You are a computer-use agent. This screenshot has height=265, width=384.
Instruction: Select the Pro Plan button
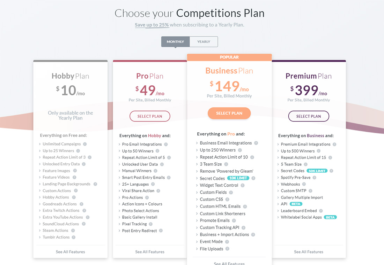tap(150, 116)
